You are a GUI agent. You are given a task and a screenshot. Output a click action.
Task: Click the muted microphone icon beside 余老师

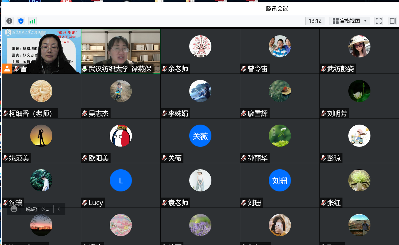tap(164, 69)
